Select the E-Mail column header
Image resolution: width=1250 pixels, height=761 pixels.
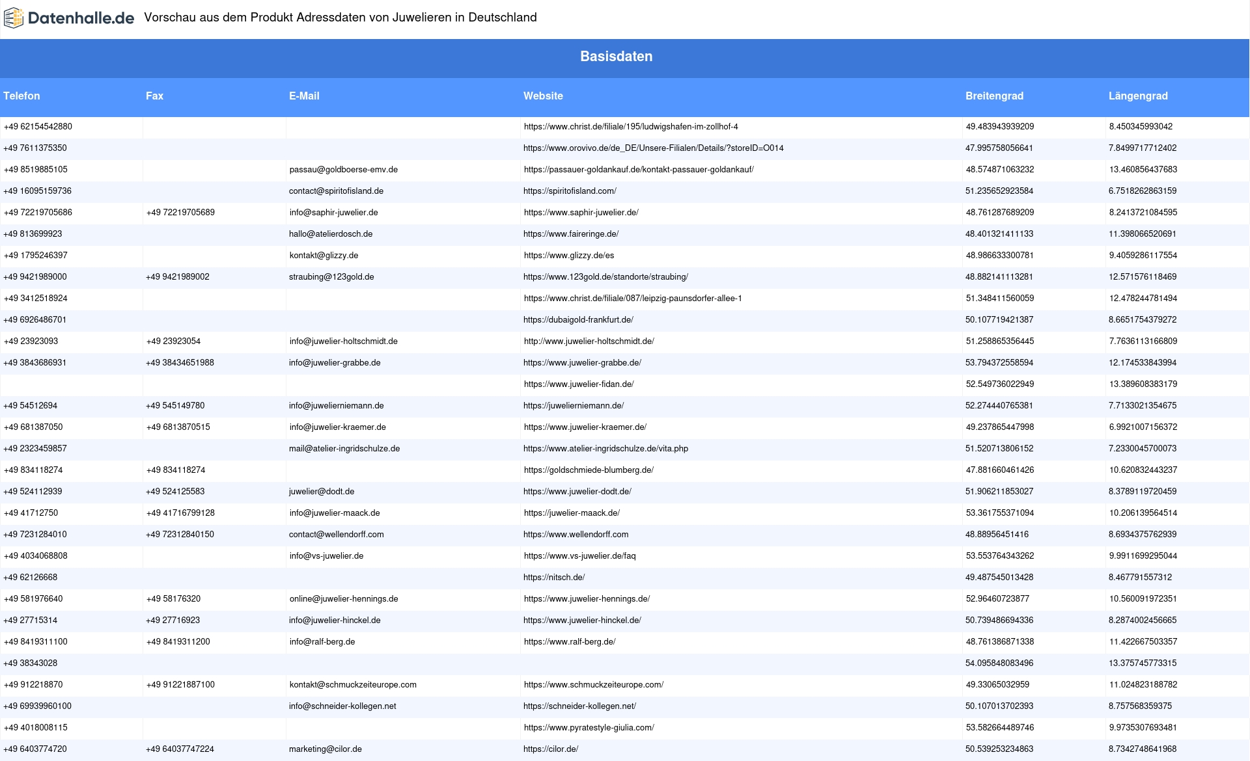[304, 96]
